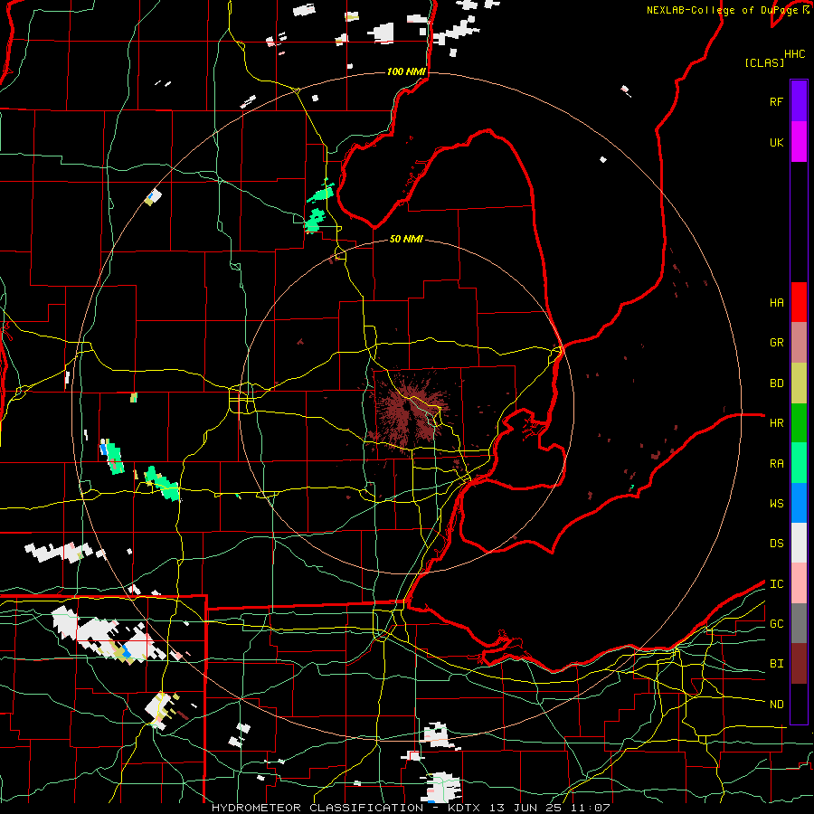Click the BI brown legend swatch
814x814 pixels.
(x=799, y=664)
